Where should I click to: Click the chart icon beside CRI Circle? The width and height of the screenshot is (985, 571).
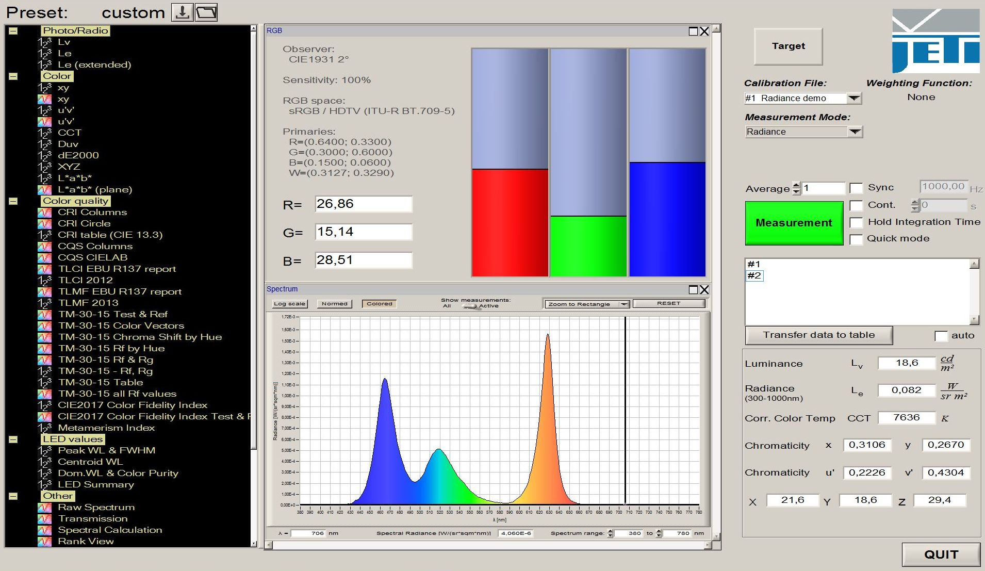point(45,223)
